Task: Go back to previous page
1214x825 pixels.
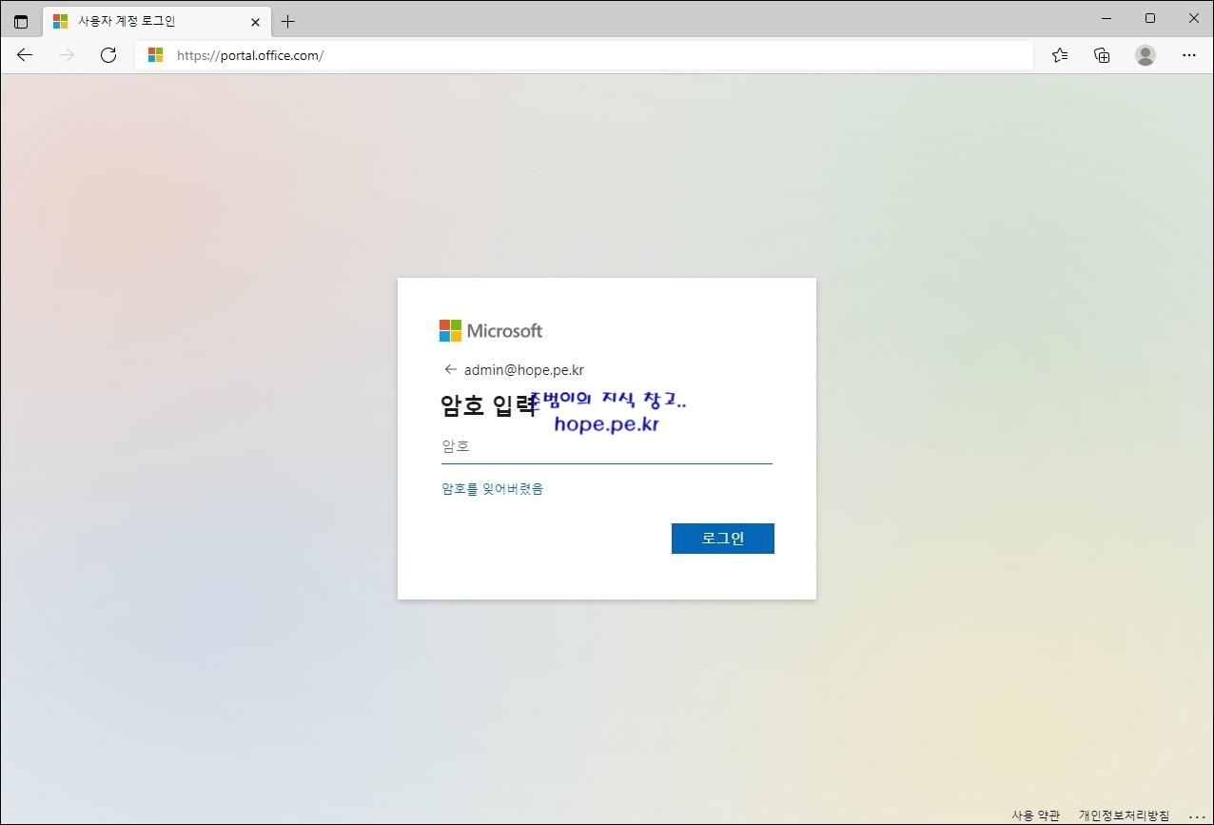Action: coord(25,55)
